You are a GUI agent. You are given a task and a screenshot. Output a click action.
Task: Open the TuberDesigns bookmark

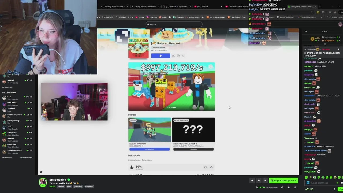pos(237,17)
